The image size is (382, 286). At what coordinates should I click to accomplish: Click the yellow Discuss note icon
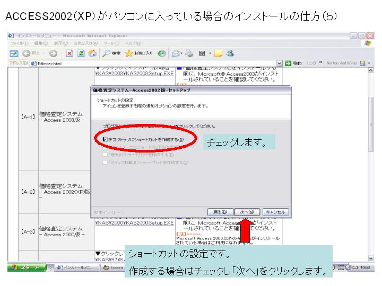pyautogui.click(x=218, y=53)
